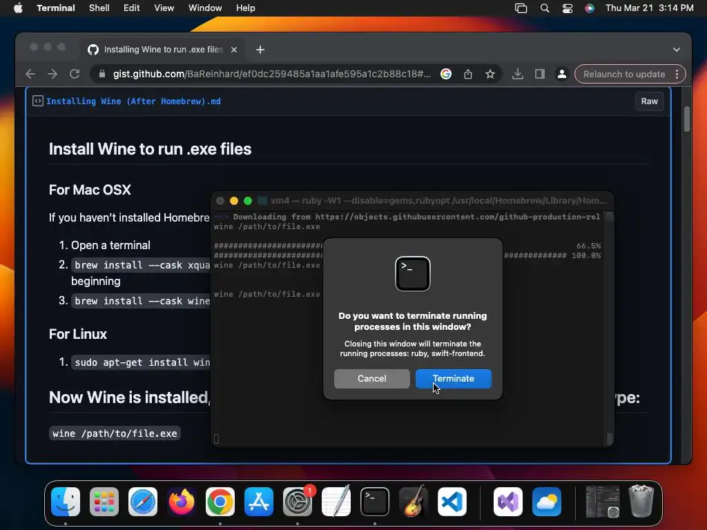The height and width of the screenshot is (530, 707).
Task: Open the cloud weather app in Dock
Action: (547, 502)
